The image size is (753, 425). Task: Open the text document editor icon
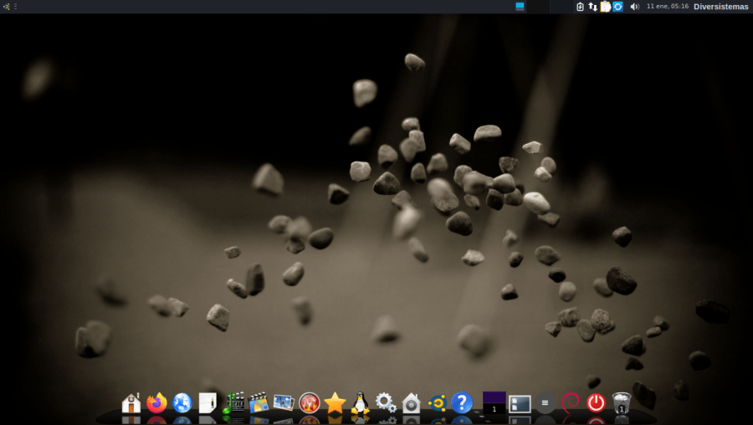207,403
